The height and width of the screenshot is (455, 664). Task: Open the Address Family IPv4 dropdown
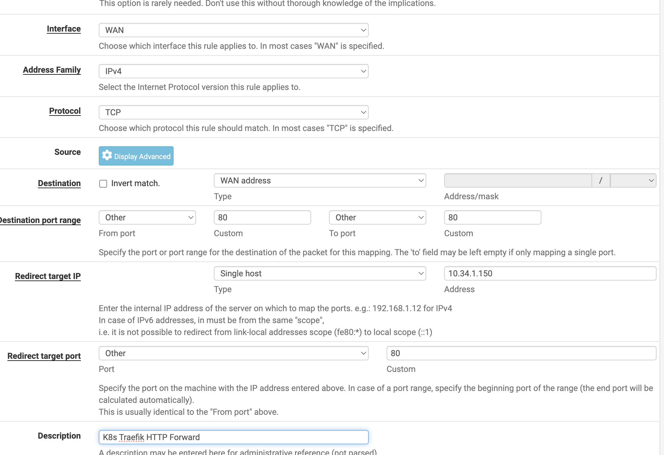234,71
